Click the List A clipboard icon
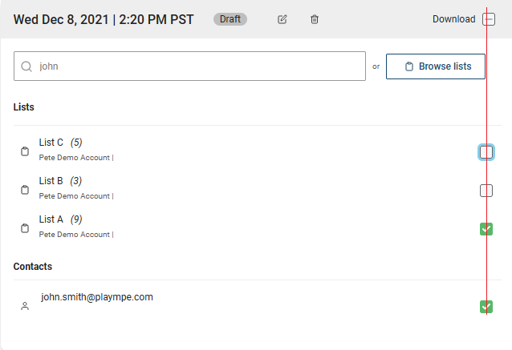 (25, 228)
